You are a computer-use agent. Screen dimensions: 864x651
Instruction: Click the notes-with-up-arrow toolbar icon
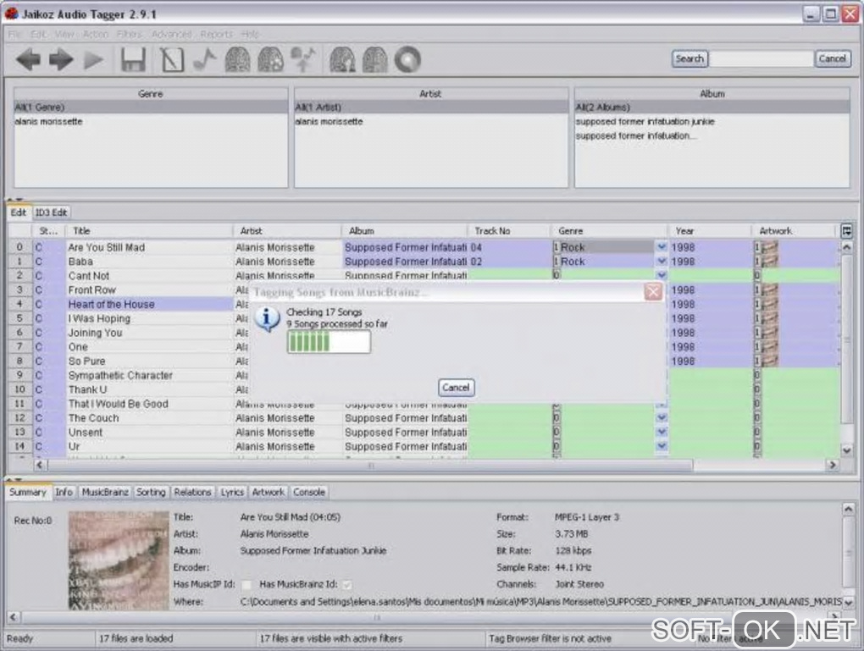point(303,59)
